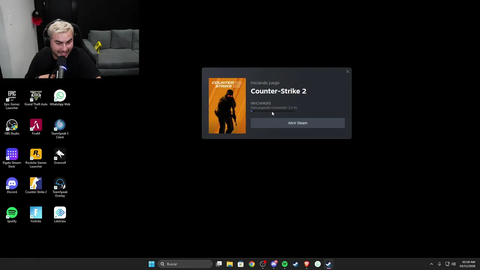
Task: Open Microsoft Store from the taskbar
Action: 241,264
